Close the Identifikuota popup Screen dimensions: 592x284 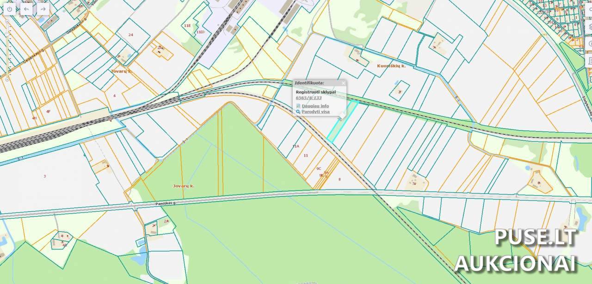click(x=343, y=83)
